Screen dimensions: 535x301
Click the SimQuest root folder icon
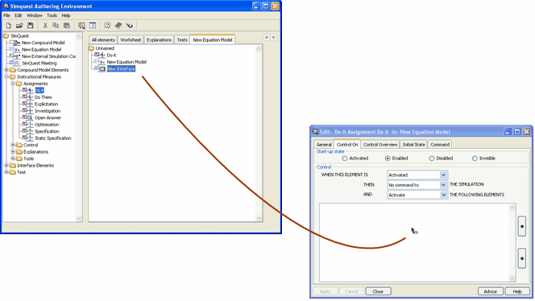point(6,35)
